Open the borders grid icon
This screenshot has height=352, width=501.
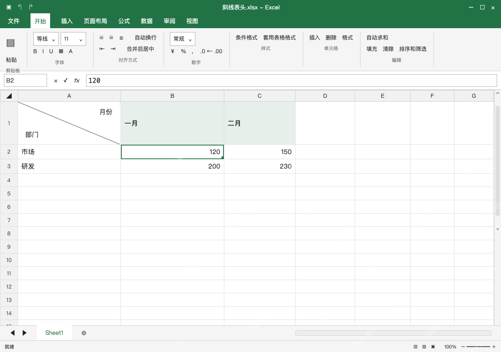61,51
